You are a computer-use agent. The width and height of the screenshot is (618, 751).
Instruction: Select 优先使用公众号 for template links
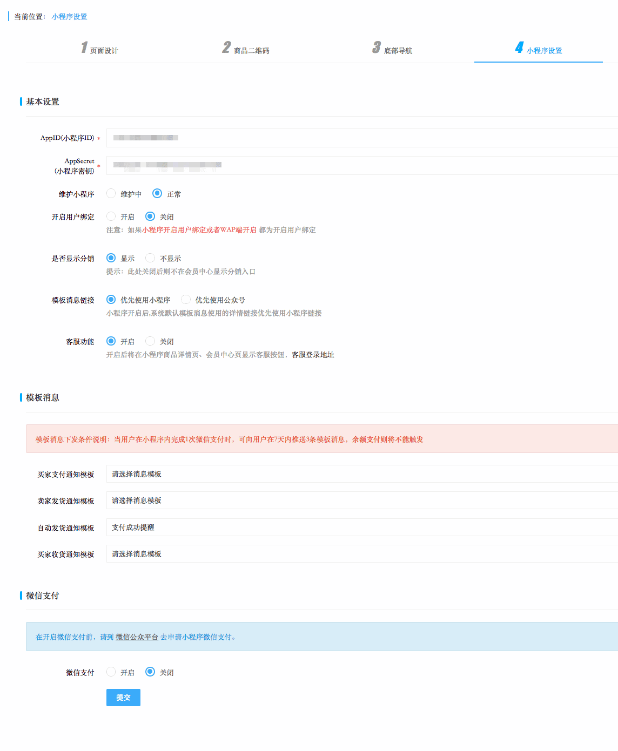click(186, 300)
